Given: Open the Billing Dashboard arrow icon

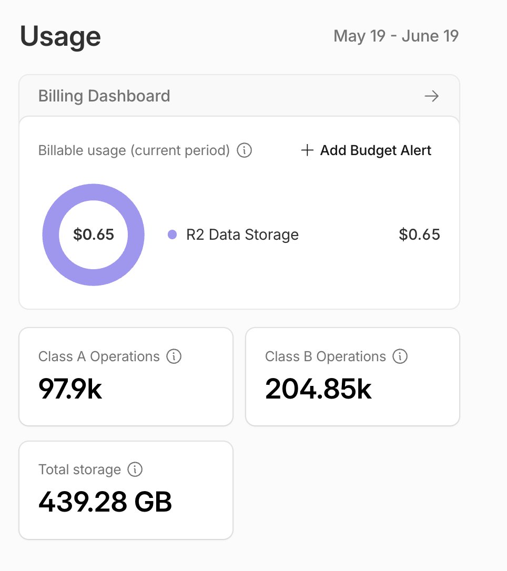Looking at the screenshot, I should pos(432,96).
